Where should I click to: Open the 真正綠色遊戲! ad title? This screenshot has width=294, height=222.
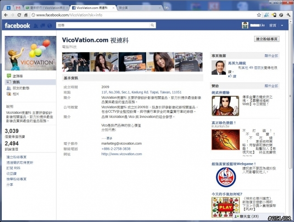point(224,123)
